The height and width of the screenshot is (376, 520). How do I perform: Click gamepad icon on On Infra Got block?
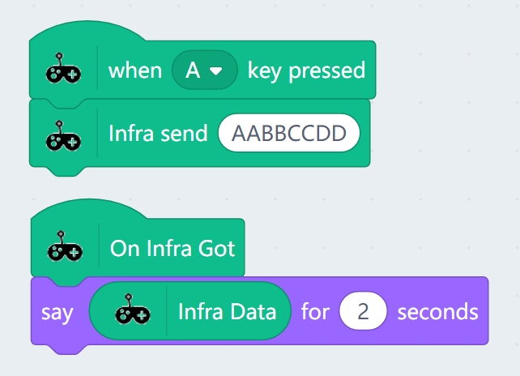(64, 247)
